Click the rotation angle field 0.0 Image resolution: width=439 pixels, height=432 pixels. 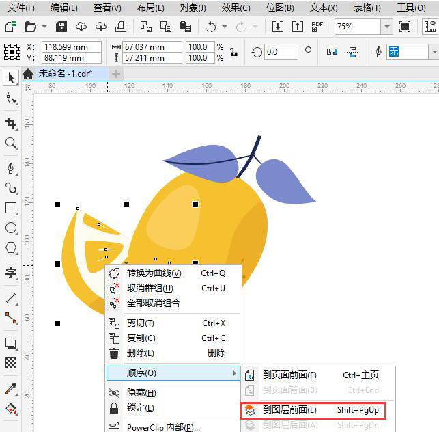281,52
